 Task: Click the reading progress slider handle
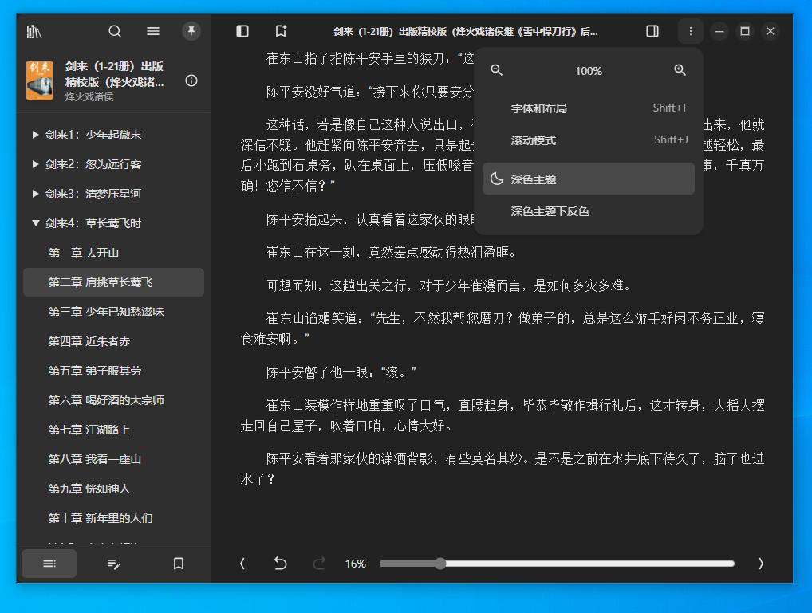[440, 564]
